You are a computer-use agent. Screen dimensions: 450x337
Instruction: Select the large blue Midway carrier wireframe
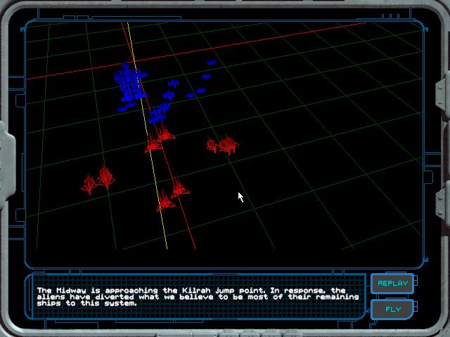(x=131, y=82)
